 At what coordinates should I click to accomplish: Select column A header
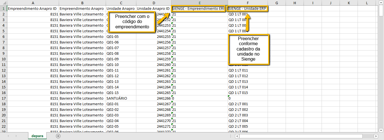33,3
